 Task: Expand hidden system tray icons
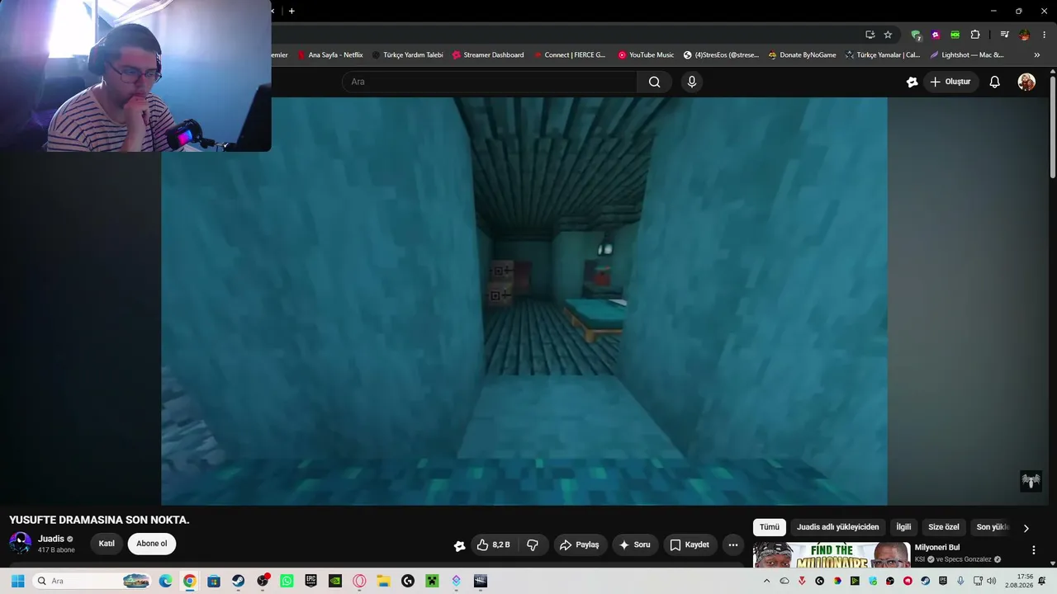(x=766, y=581)
